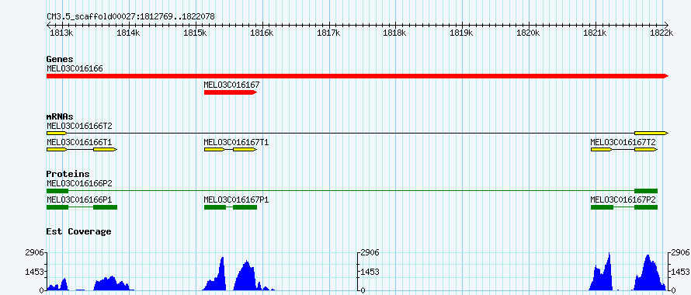Viewport: 691px width, 295px height.
Task: Select the second yellow exon of MEL03C016166T1
Action: tap(105, 150)
